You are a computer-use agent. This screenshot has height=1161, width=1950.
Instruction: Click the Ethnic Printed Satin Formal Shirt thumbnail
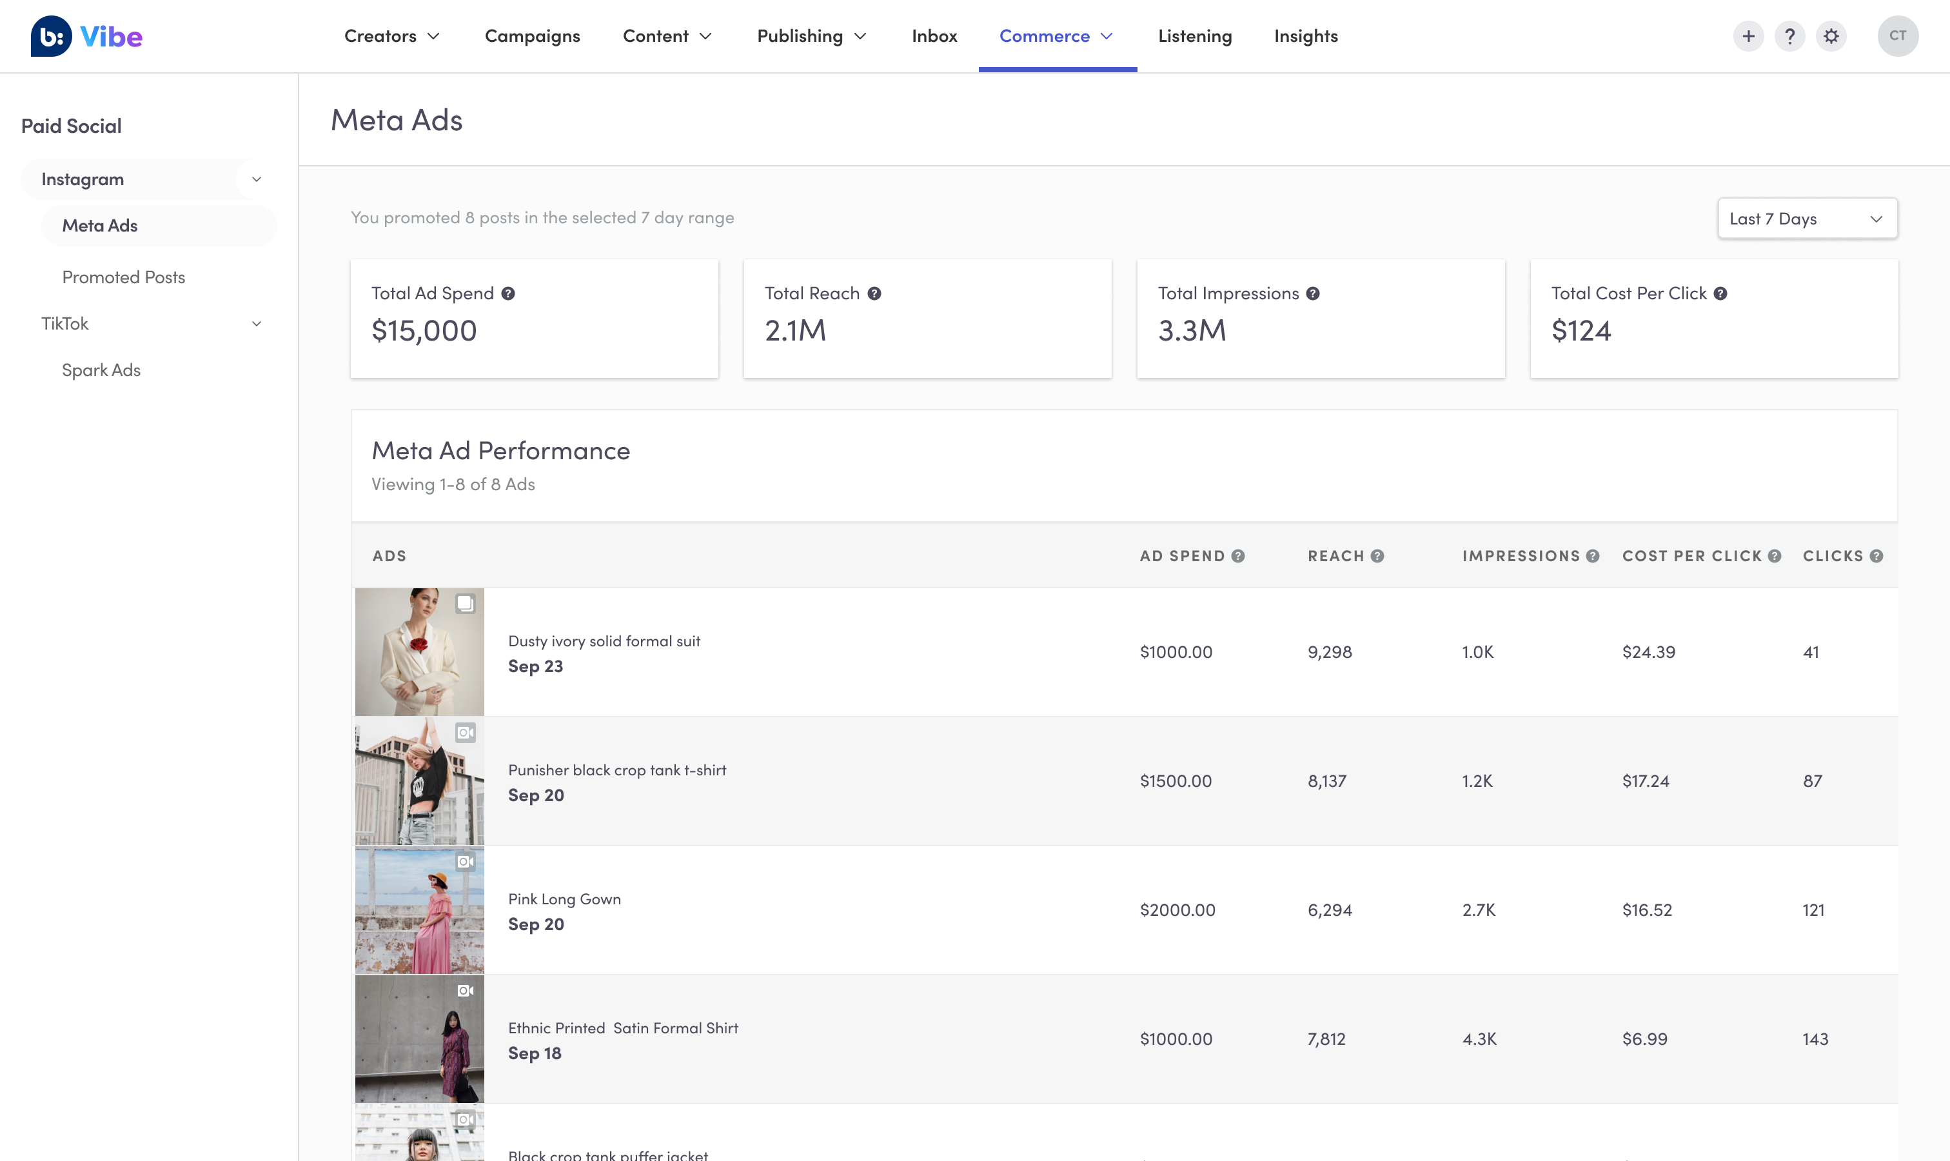click(x=419, y=1039)
